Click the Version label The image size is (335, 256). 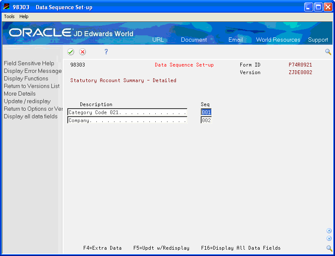pyautogui.click(x=250, y=72)
